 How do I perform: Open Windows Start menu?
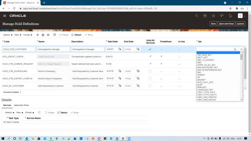(x=3, y=138)
